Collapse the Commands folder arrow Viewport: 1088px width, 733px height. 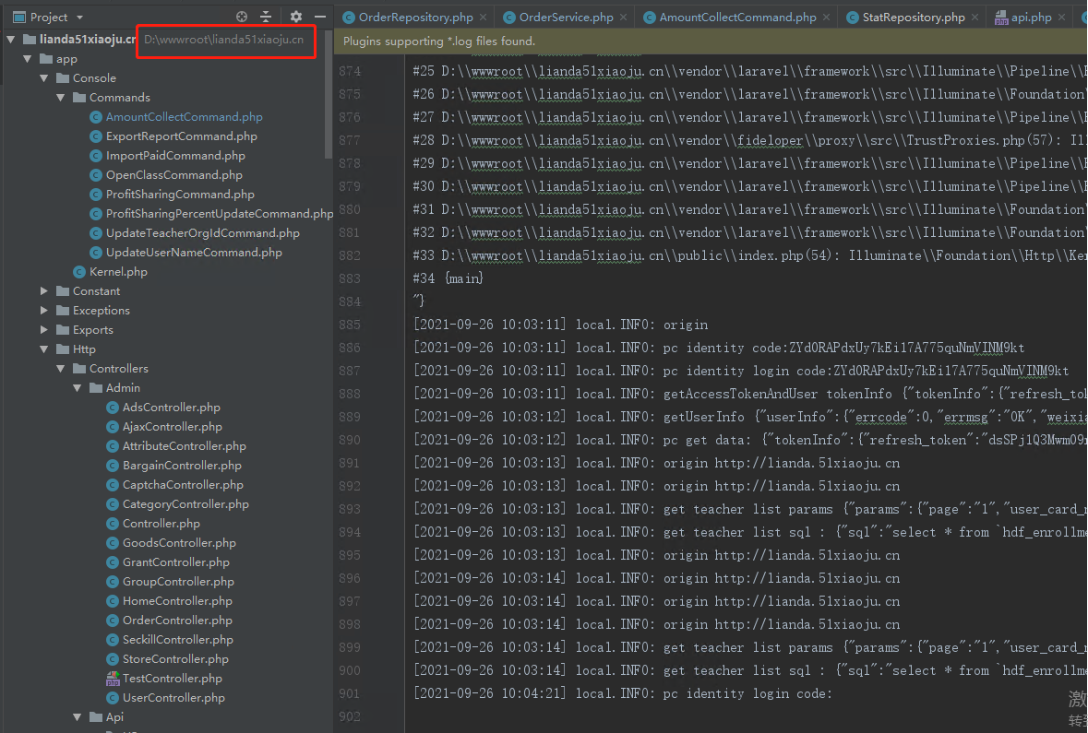61,98
